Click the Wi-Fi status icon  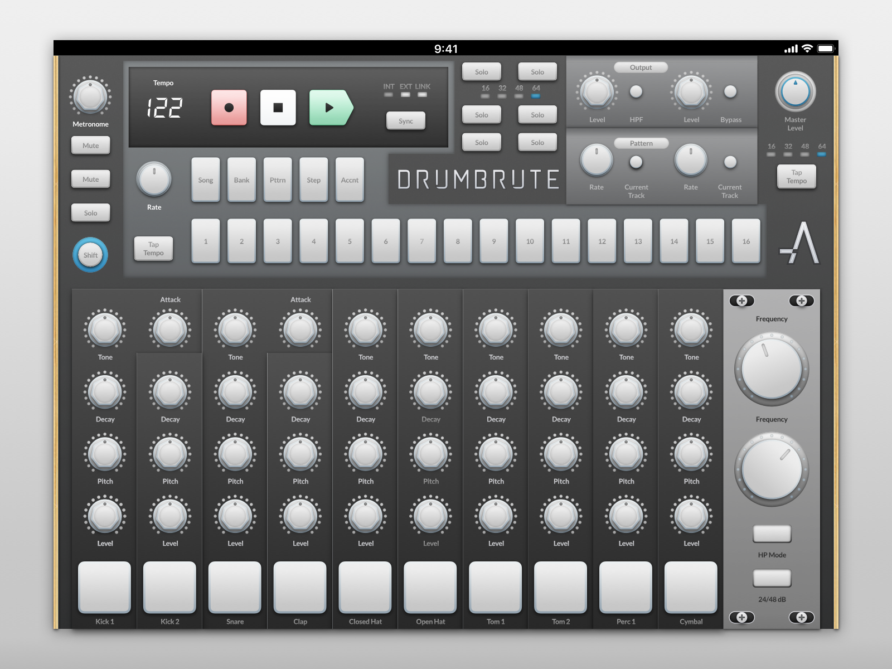(x=807, y=49)
